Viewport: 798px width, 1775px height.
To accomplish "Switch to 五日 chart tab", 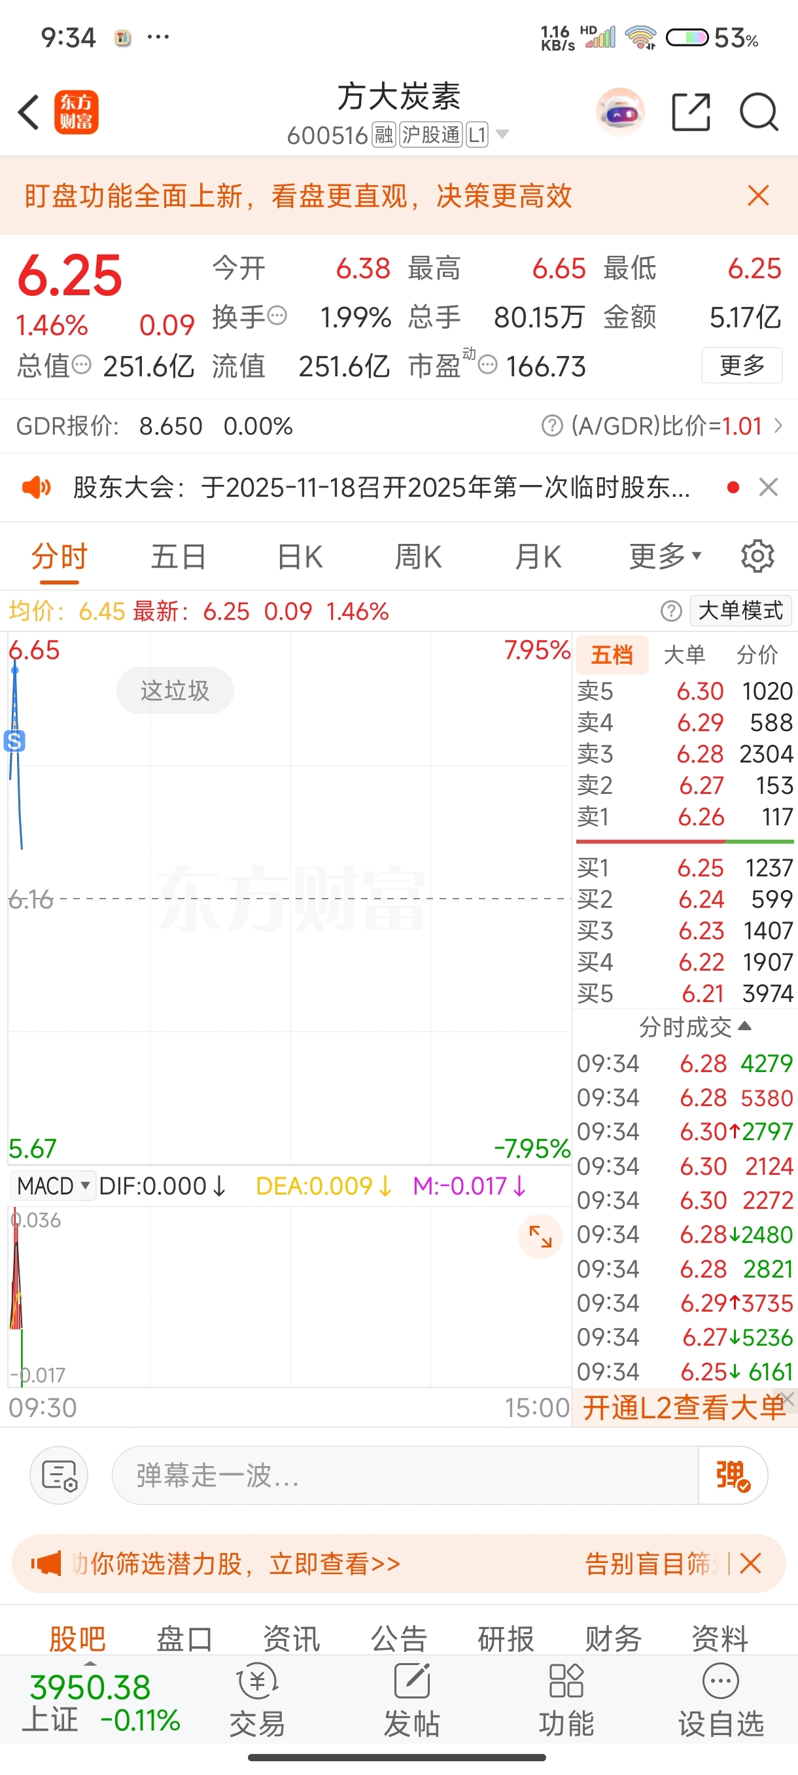I will pyautogui.click(x=179, y=556).
